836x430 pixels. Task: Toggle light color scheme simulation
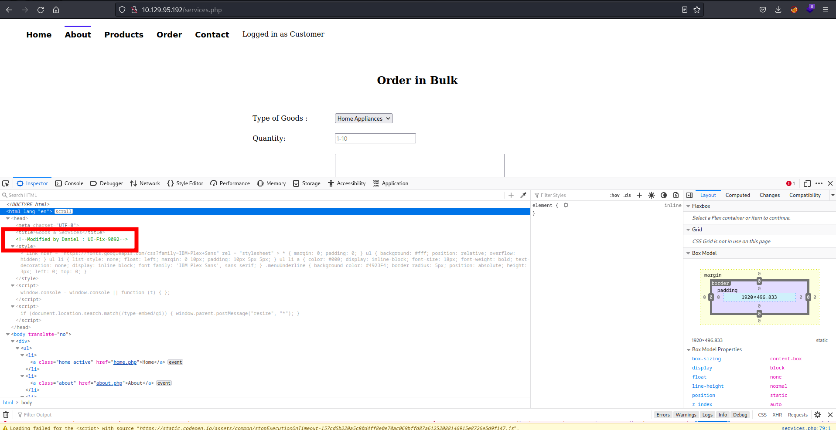[x=652, y=195]
